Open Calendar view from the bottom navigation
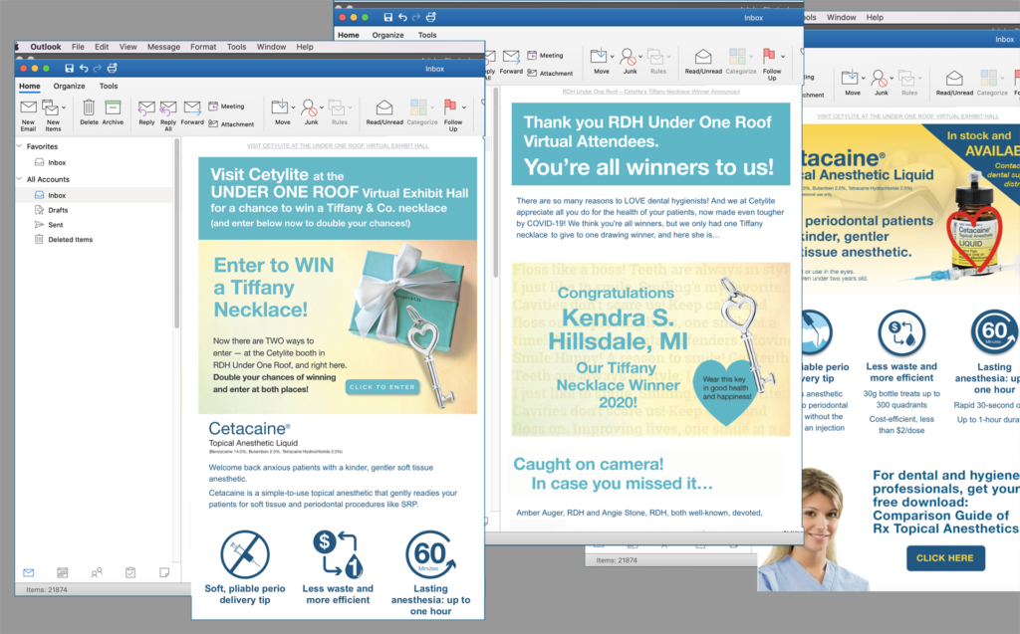 (x=63, y=572)
